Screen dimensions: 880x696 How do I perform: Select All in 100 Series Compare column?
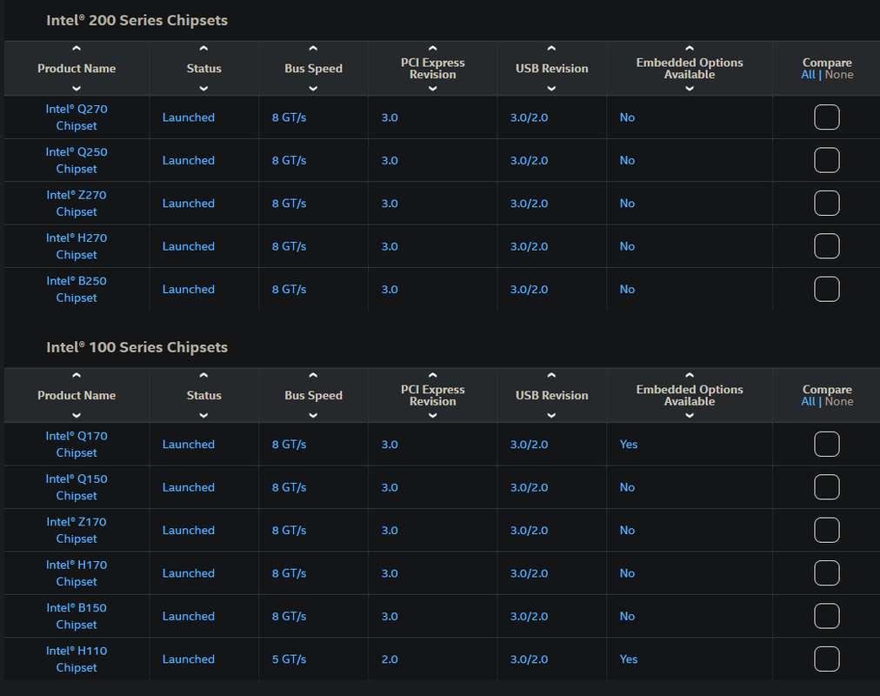pos(808,401)
